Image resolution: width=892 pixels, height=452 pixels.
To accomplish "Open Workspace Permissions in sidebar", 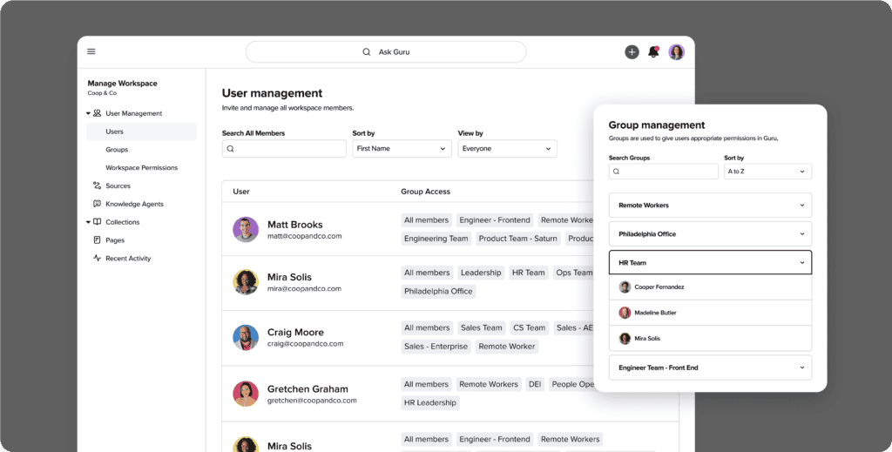I will pos(142,168).
